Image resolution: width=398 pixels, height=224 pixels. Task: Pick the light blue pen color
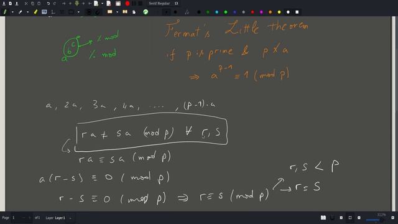216,12
